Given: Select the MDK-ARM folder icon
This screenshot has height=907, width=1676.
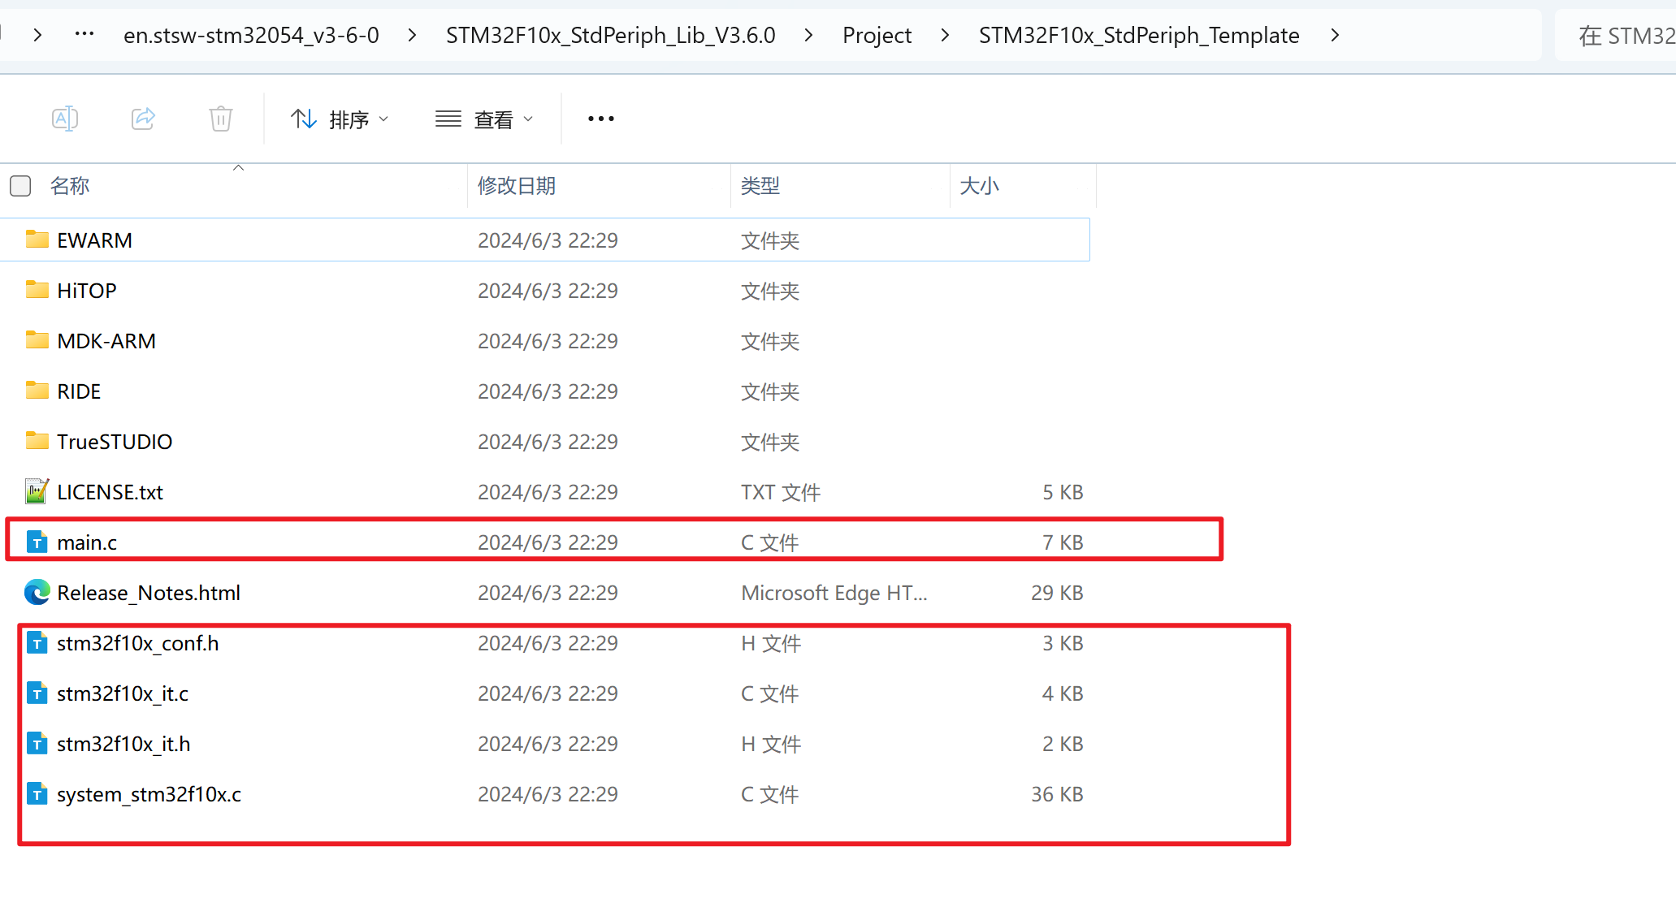Looking at the screenshot, I should (37, 340).
